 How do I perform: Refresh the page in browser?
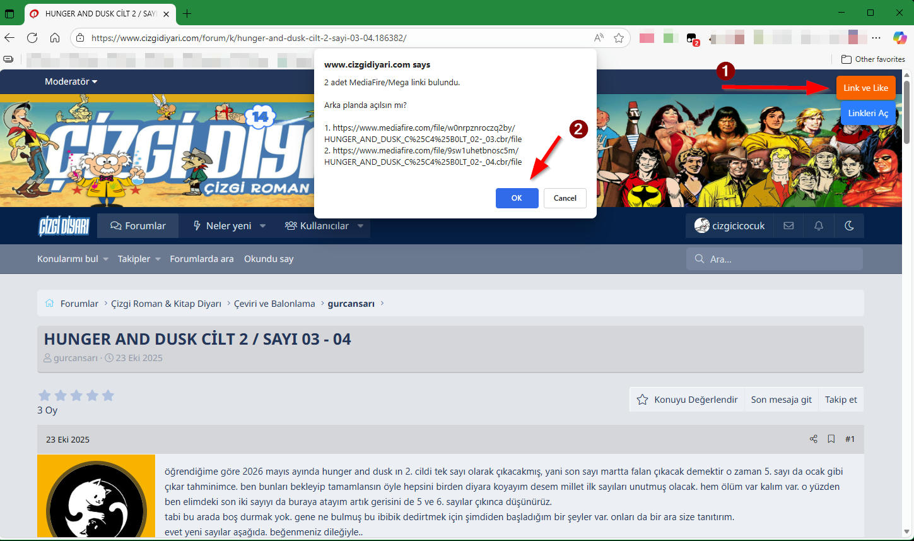tap(32, 38)
